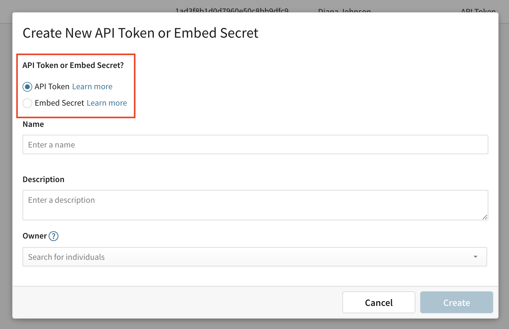Click the Name field label

tap(33, 124)
